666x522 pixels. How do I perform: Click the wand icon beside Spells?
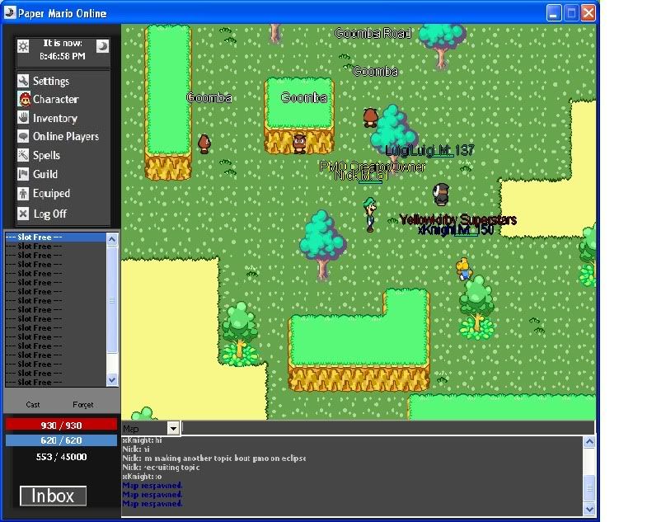click(x=23, y=155)
